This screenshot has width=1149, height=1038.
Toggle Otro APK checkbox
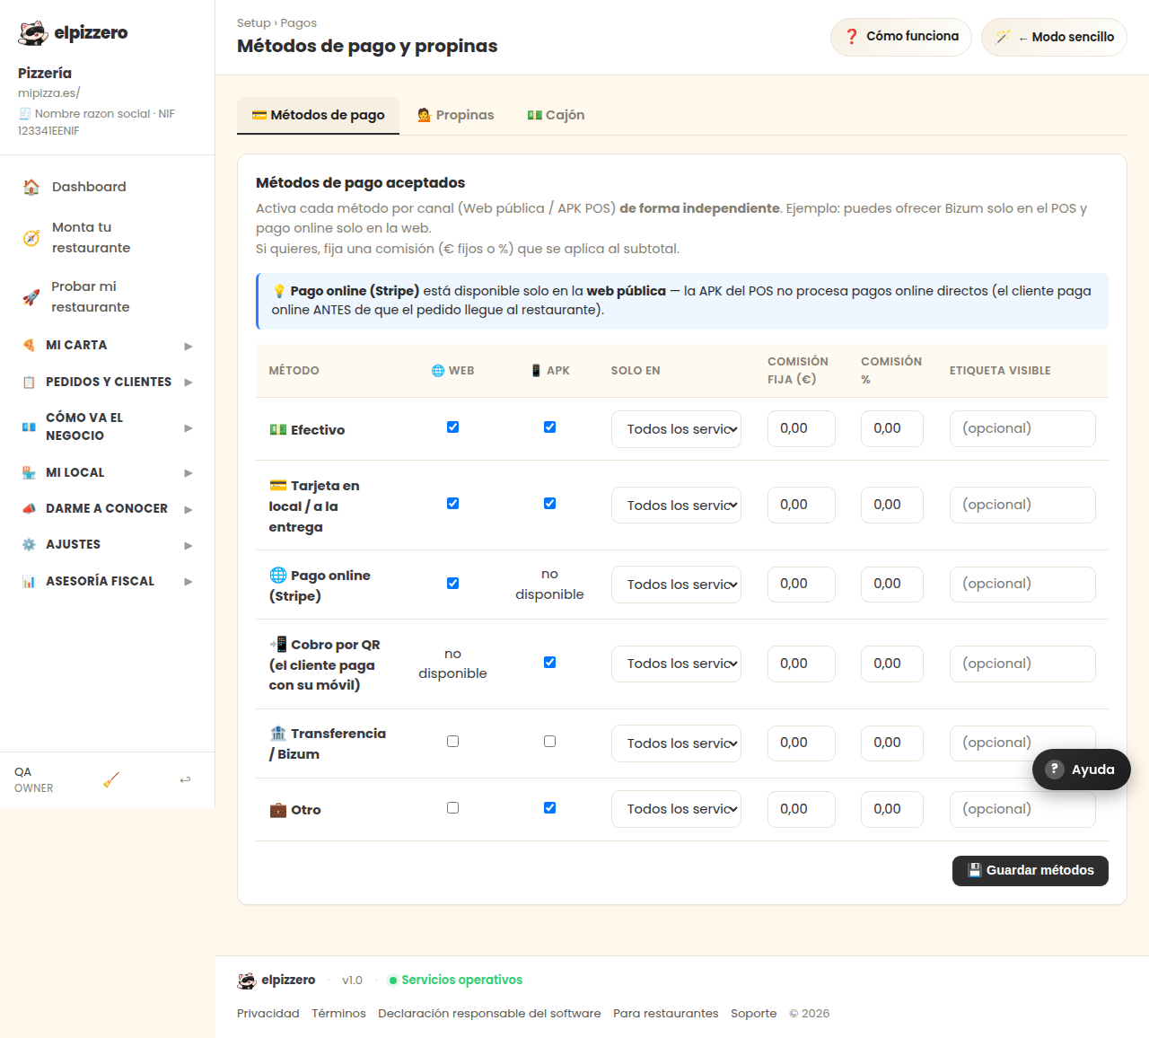[549, 807]
